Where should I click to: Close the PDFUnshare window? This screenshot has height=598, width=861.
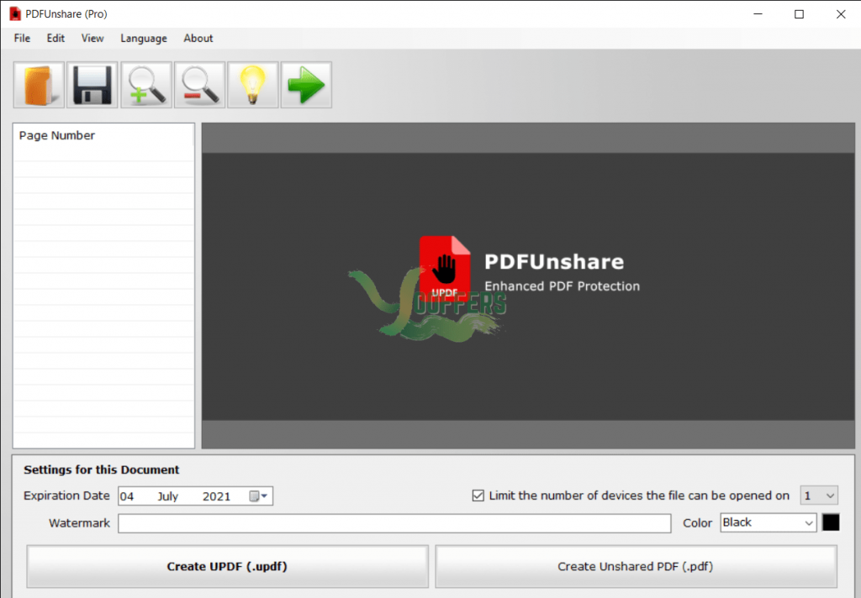(x=841, y=13)
